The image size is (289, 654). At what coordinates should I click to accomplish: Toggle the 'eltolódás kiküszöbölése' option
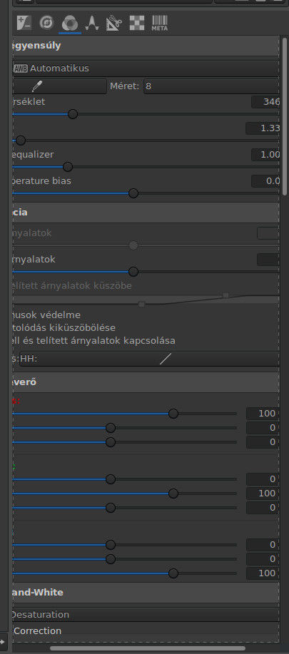coord(64,328)
